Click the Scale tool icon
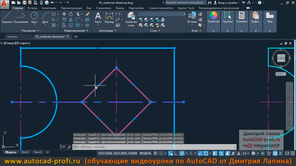296x166 pixels. tap(71, 25)
